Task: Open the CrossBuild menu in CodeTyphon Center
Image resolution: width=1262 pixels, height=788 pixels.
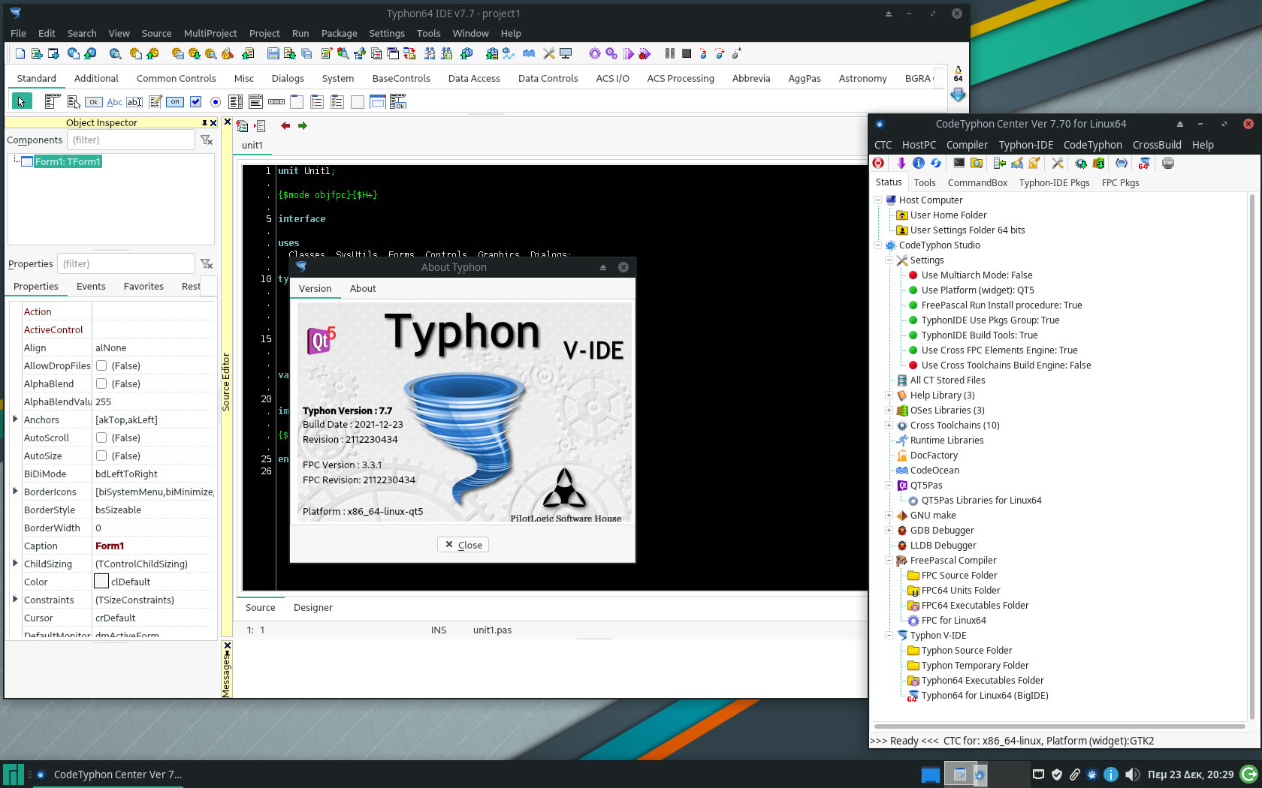Action: tap(1157, 145)
